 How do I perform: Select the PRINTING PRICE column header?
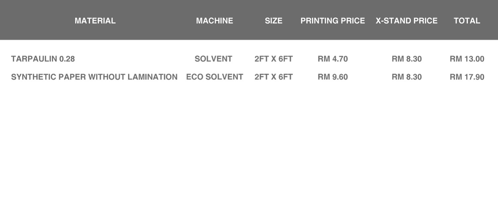point(333,21)
